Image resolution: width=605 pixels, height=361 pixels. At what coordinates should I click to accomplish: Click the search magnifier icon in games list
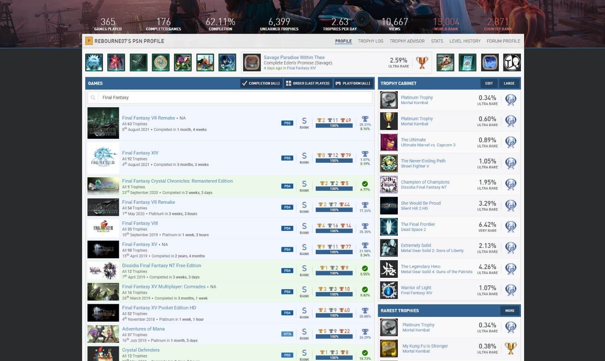pyautogui.click(x=93, y=97)
